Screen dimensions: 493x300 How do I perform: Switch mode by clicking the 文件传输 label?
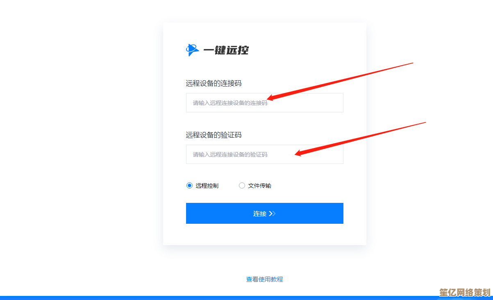point(259,186)
